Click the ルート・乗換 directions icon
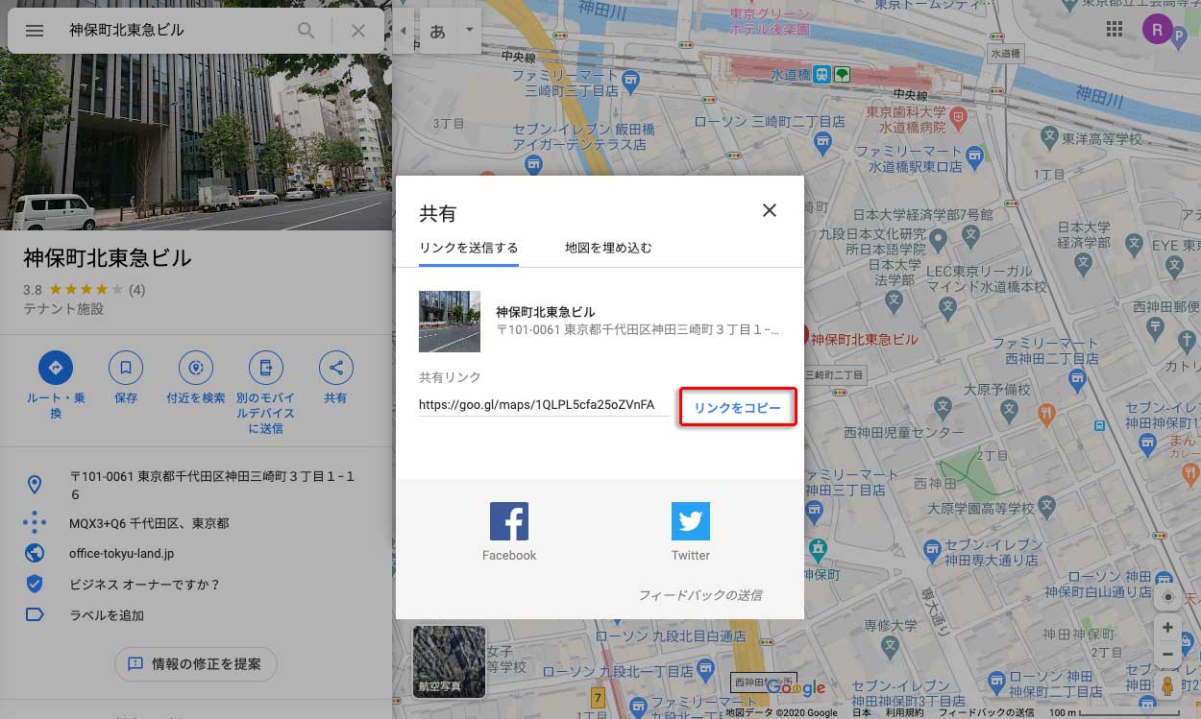 pos(56,368)
